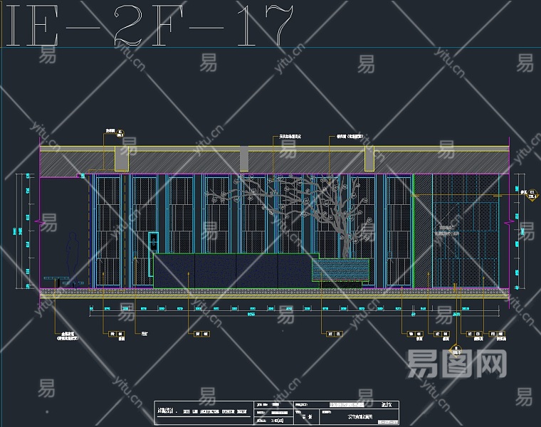Click the IE-2F-17 sheet title text
Viewport: 541px width, 427px height.
click(149, 27)
